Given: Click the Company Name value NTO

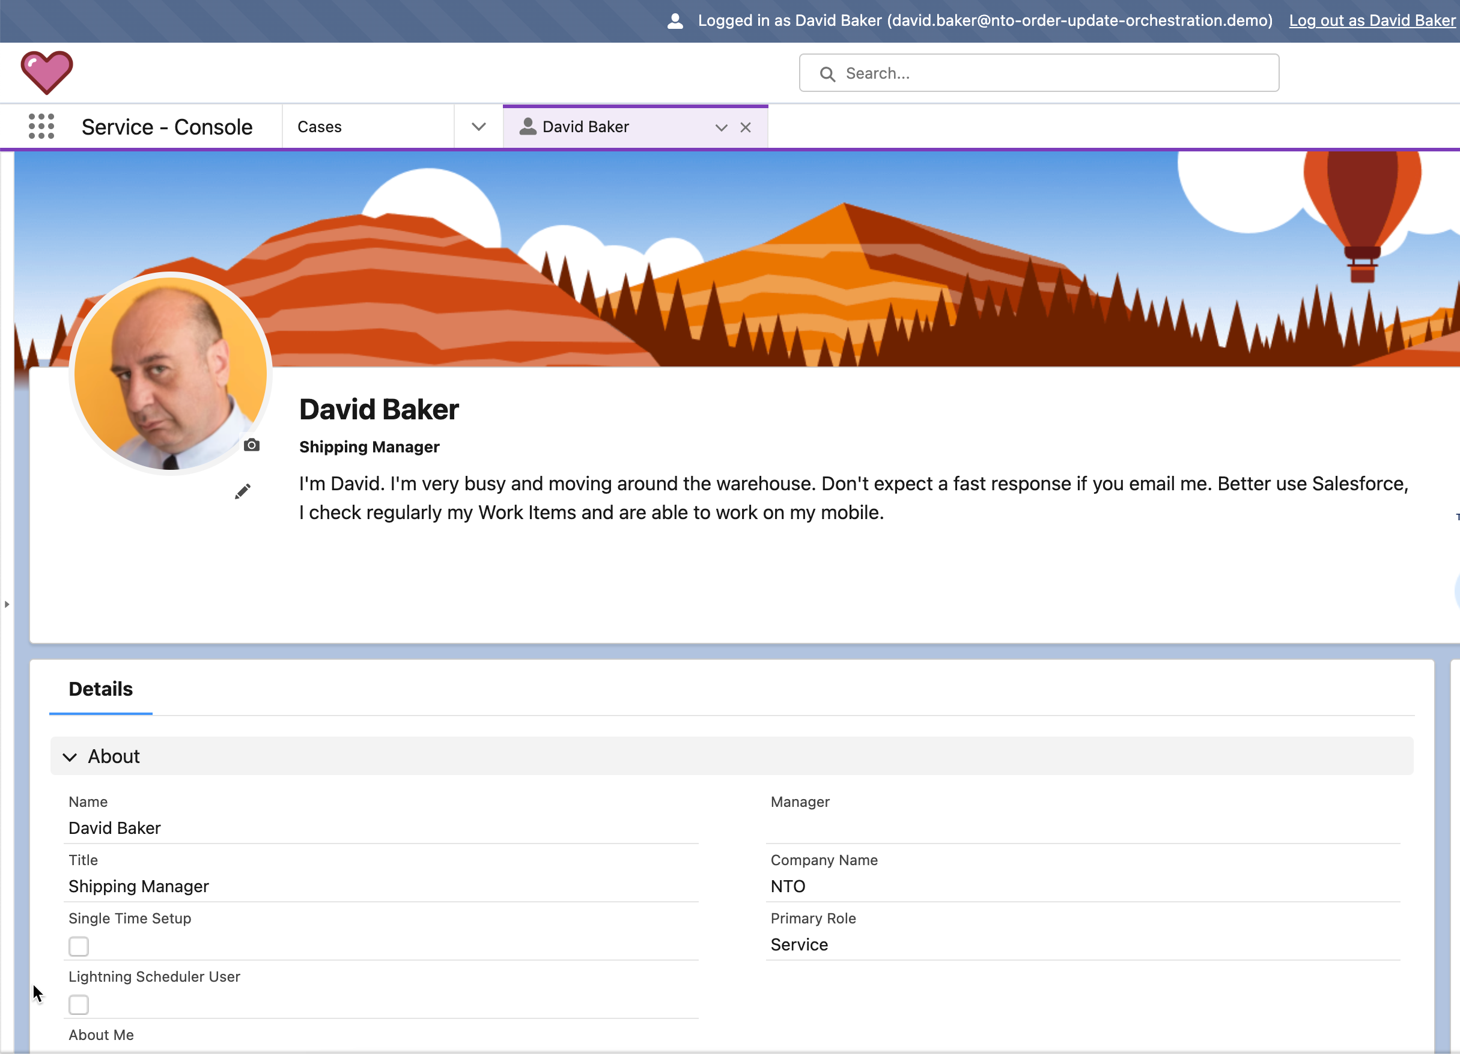Looking at the screenshot, I should [x=788, y=886].
